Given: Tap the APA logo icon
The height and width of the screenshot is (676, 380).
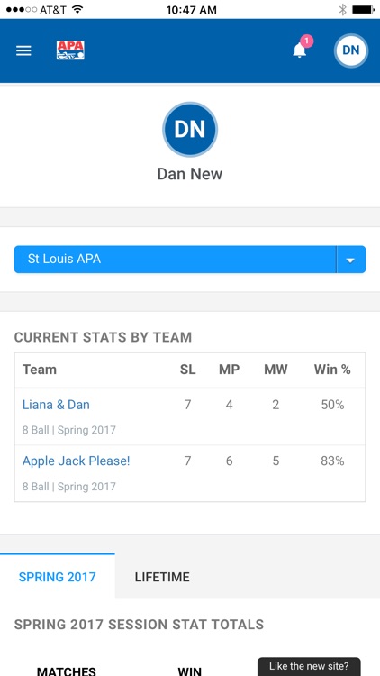Looking at the screenshot, I should point(70,50).
